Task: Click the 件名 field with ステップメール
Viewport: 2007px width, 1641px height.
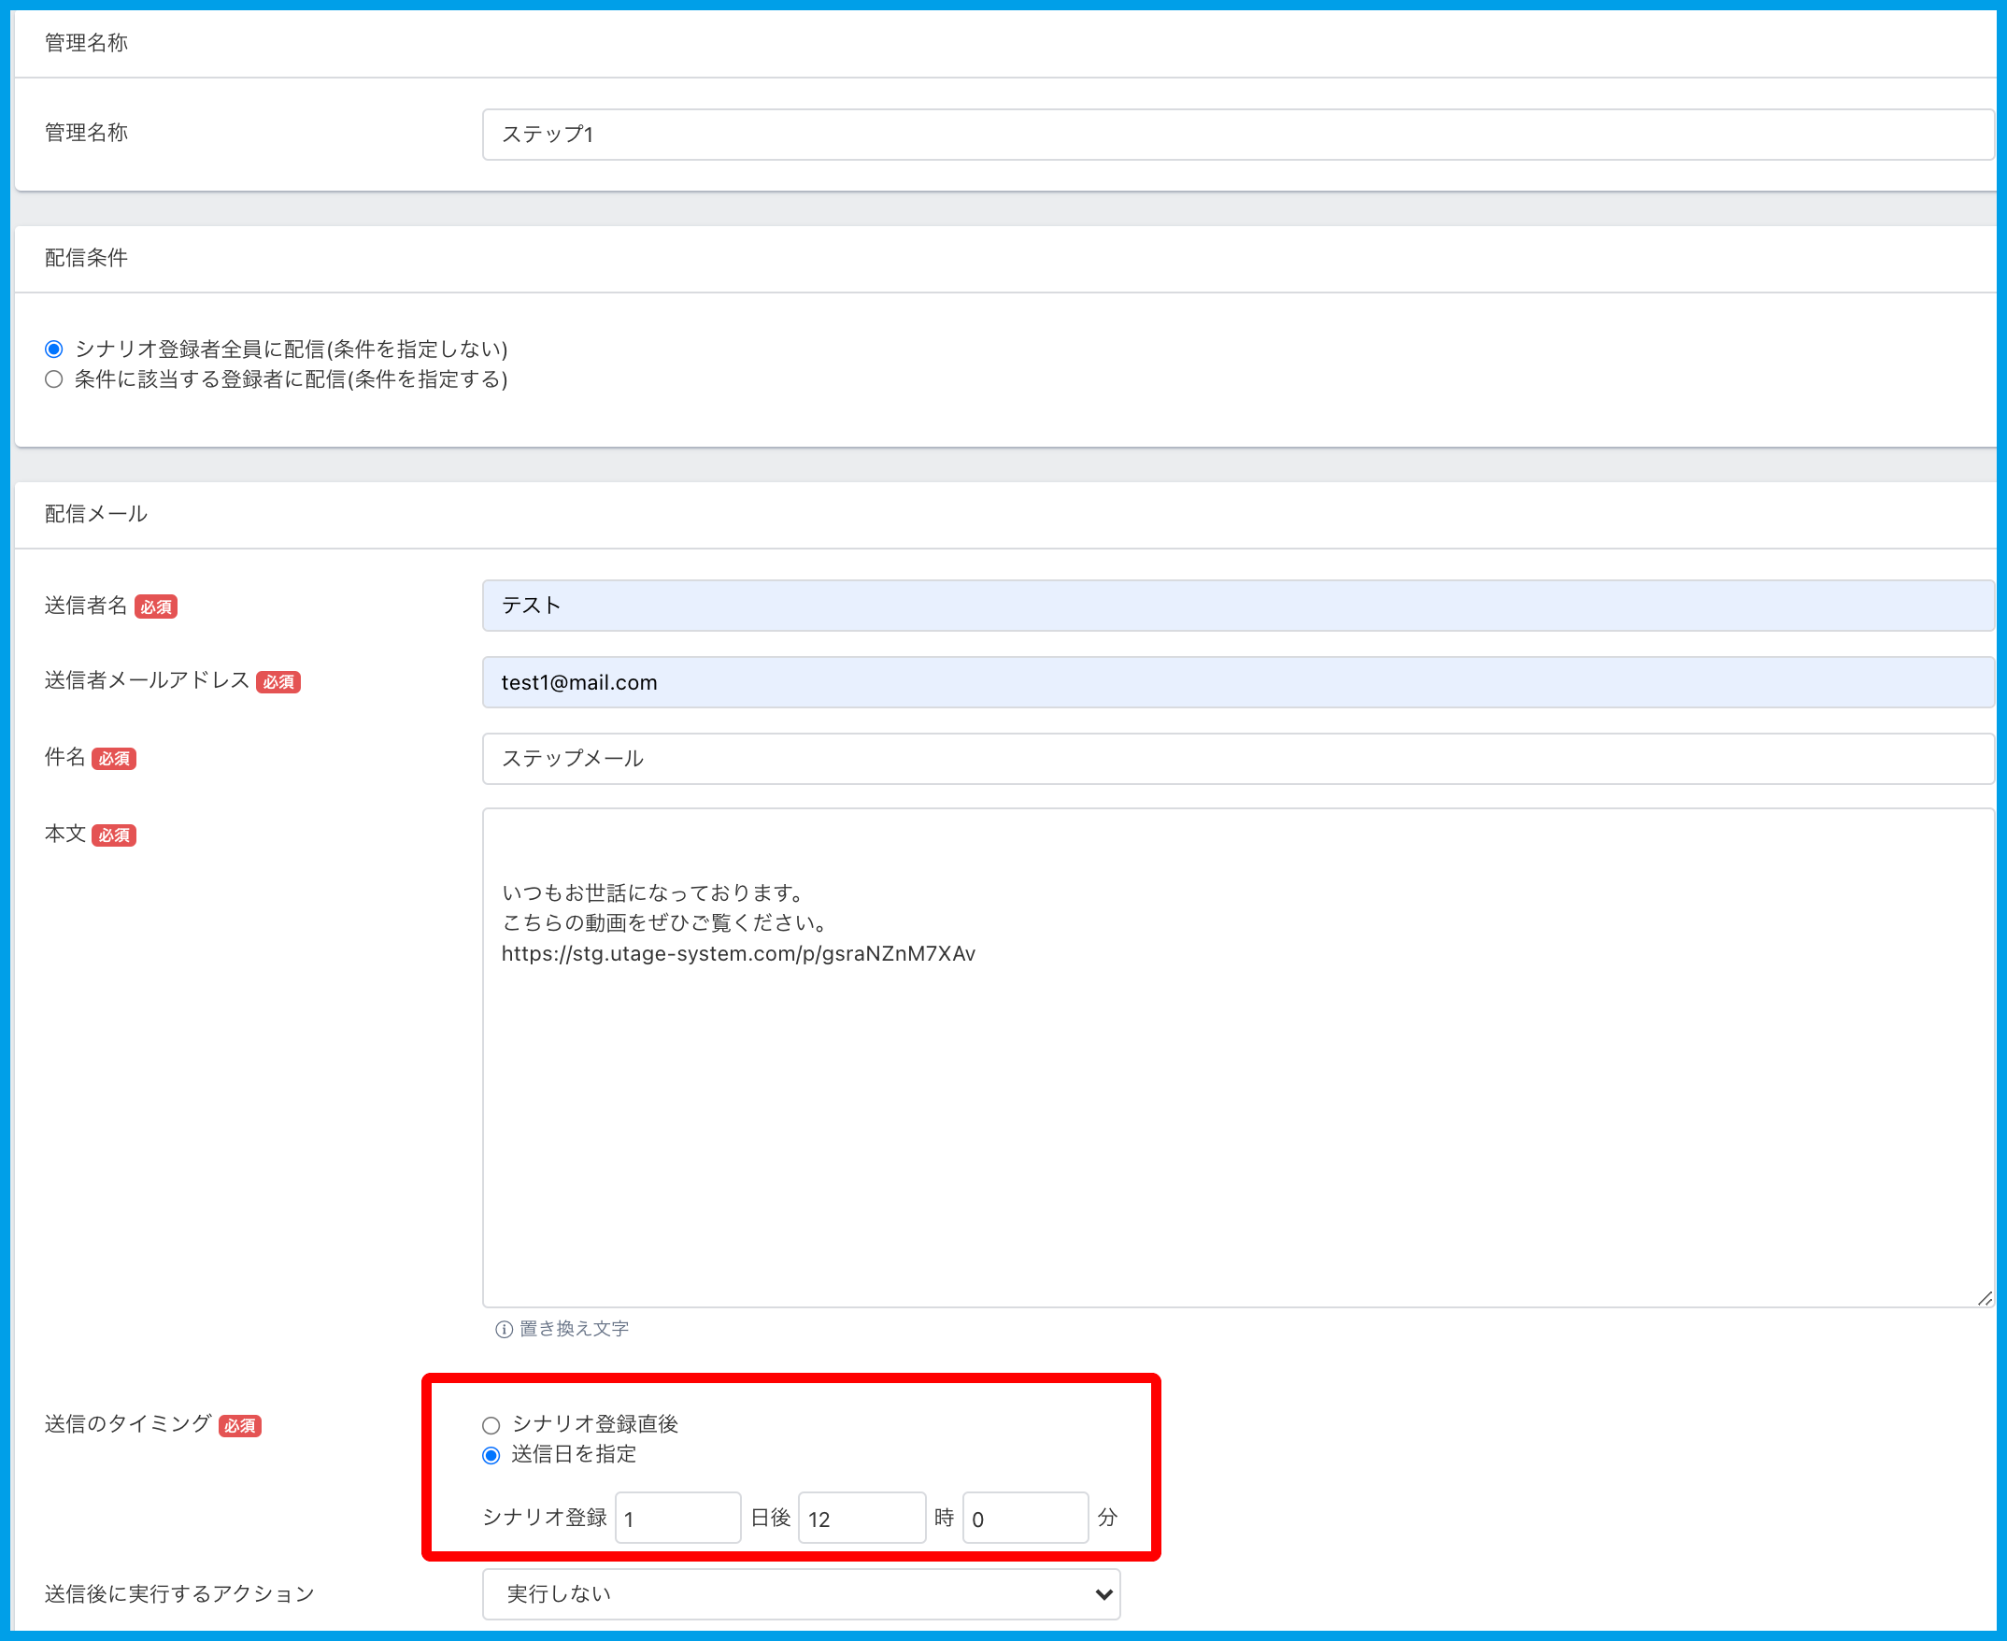Action: (x=1237, y=758)
